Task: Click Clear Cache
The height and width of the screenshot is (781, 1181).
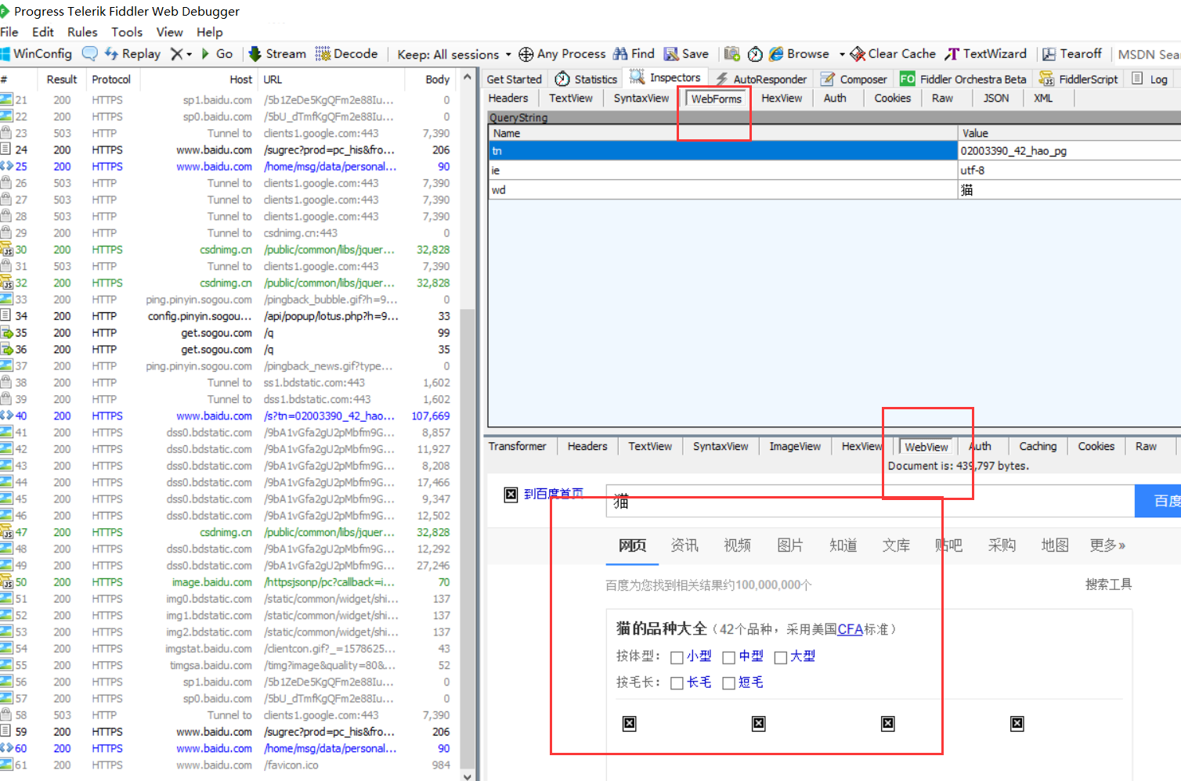Action: [x=893, y=54]
